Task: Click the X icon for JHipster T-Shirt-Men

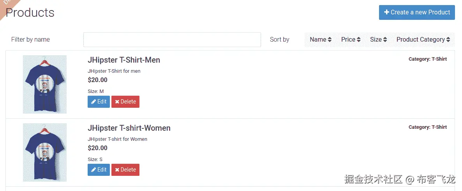Action: [117, 102]
